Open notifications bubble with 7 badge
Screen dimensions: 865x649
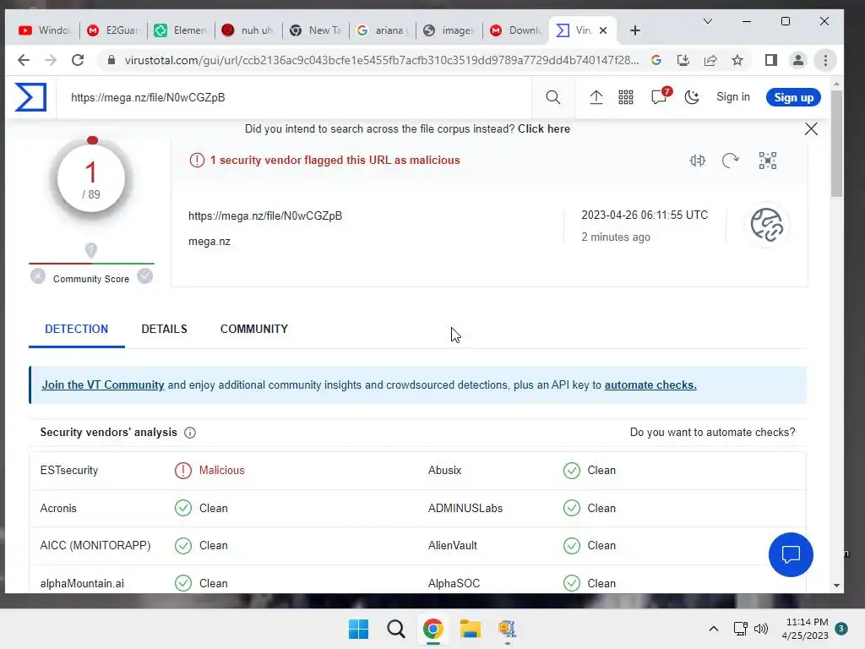pos(660,96)
